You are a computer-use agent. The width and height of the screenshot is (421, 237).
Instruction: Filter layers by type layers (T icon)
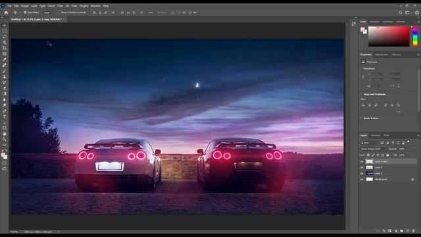tap(393, 143)
